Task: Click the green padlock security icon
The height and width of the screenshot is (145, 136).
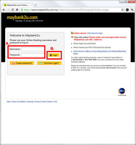Action: coord(22,10)
